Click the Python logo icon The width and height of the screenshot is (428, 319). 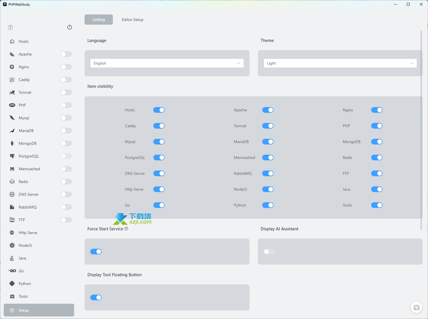coord(12,284)
